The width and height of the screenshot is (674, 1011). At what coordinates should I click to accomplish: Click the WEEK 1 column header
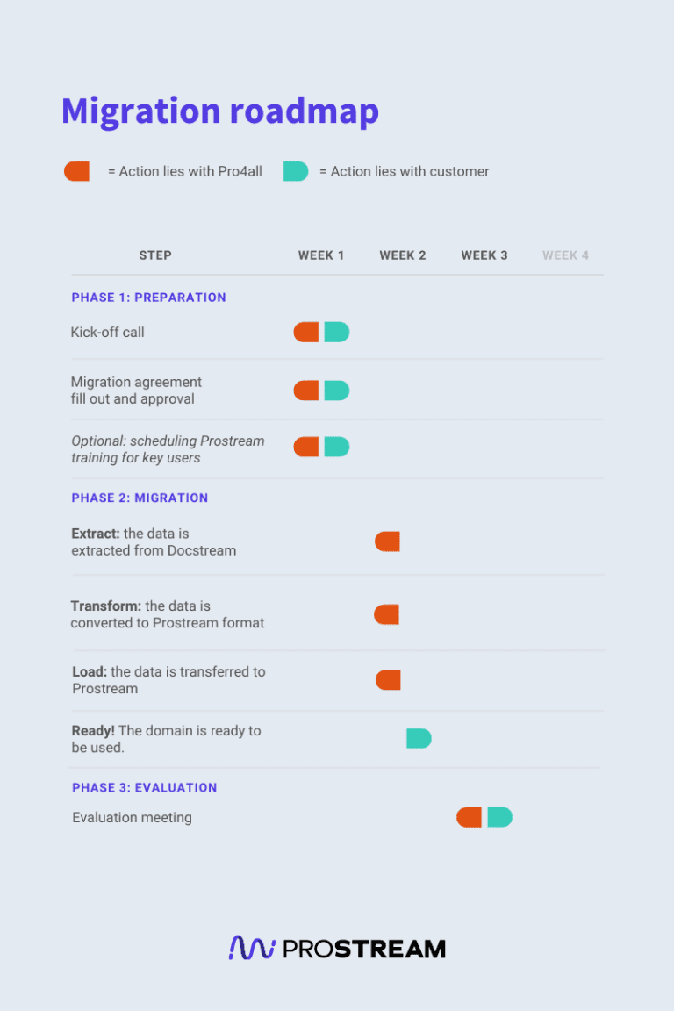pyautogui.click(x=321, y=255)
